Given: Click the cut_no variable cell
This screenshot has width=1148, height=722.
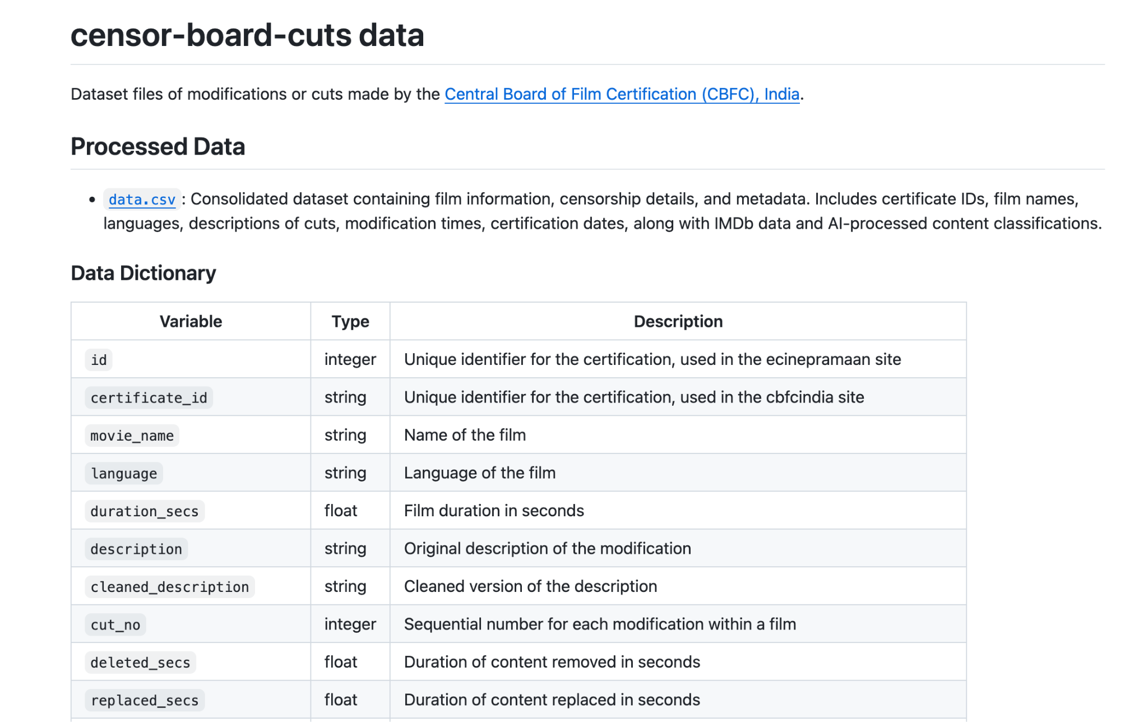Looking at the screenshot, I should coord(115,625).
